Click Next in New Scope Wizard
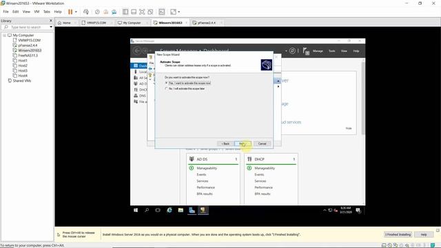This screenshot has height=248, width=441. (x=243, y=144)
